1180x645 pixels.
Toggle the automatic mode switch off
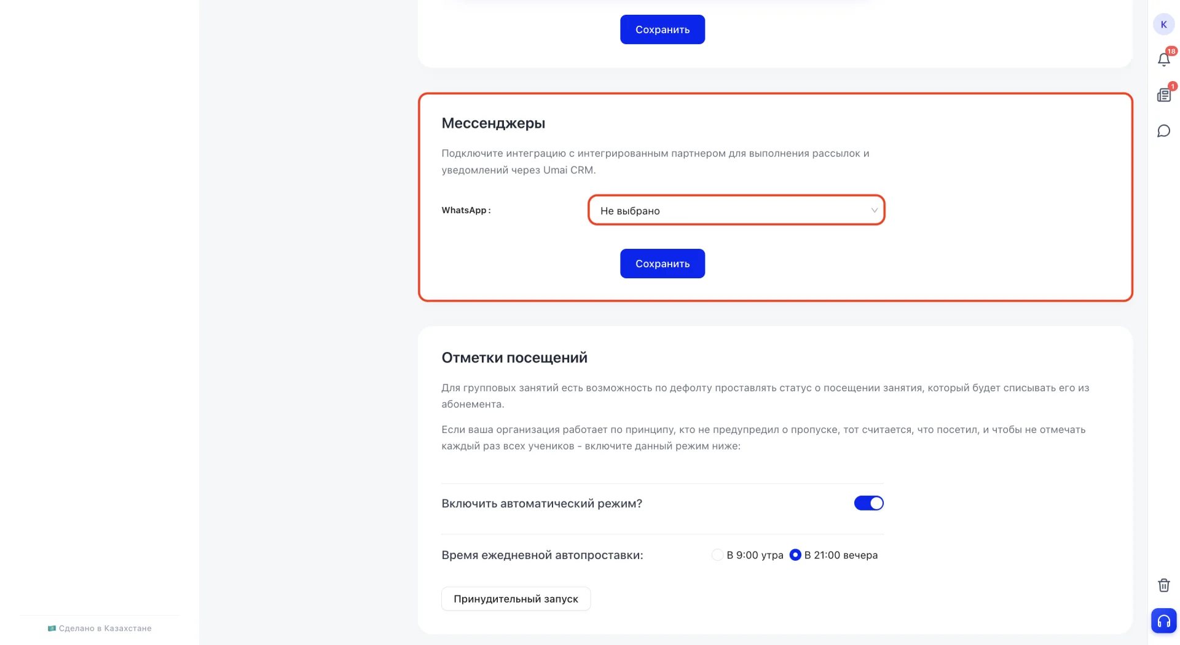[868, 503]
